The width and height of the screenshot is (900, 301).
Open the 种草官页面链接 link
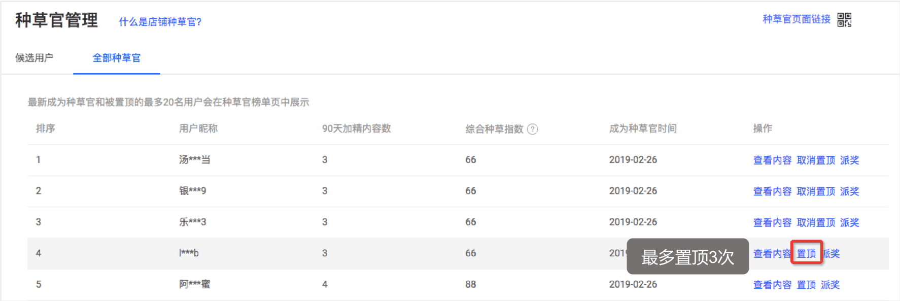tap(797, 19)
